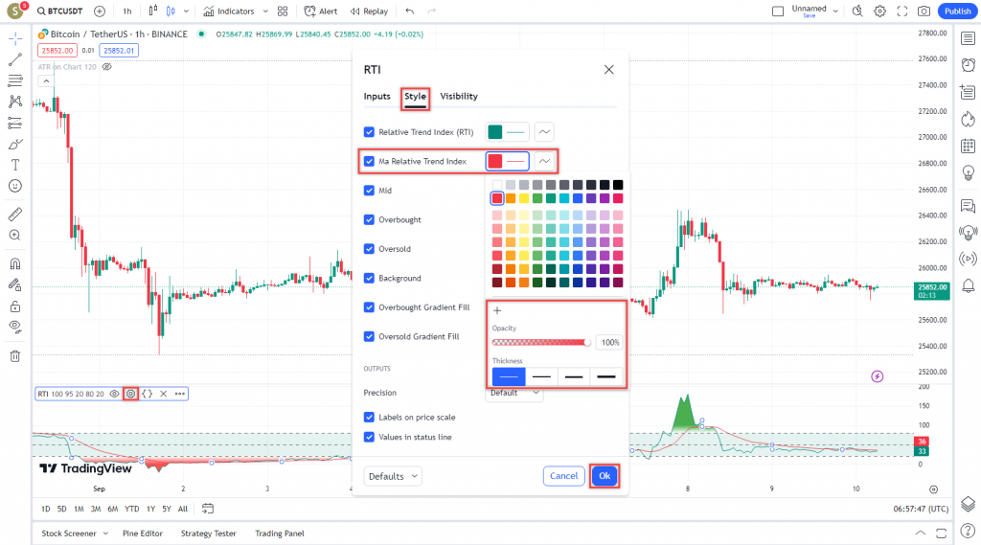
Task: Open the Precision Default dropdown
Action: click(x=514, y=393)
